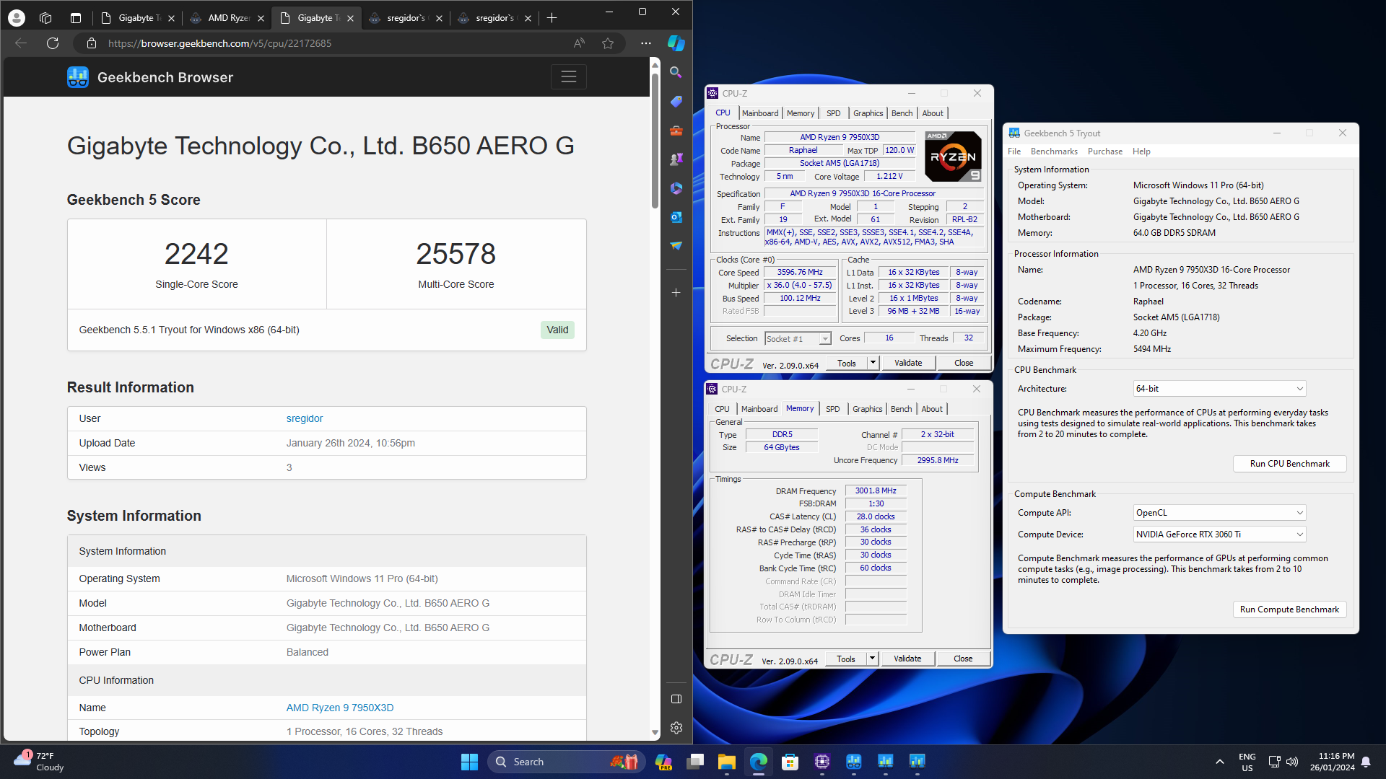Open About tab in Memory CPU-Z
The height and width of the screenshot is (779, 1386).
pyautogui.click(x=932, y=409)
